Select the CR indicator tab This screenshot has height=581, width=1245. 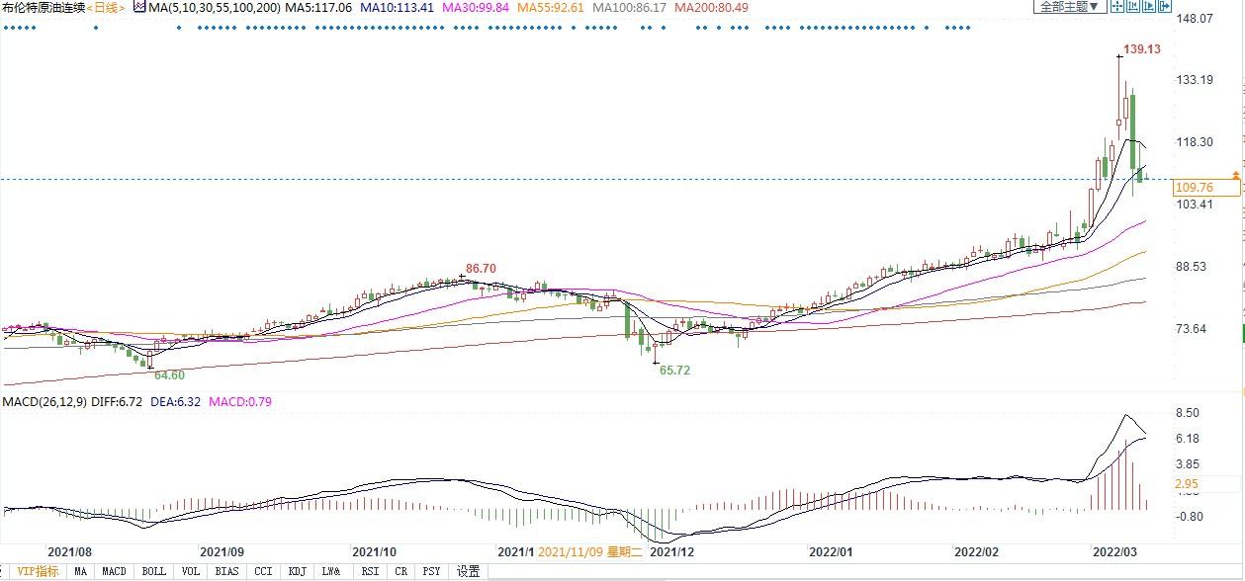click(400, 571)
